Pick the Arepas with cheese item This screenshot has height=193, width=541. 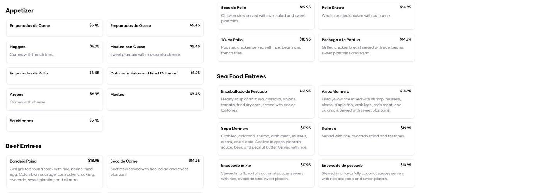point(54,100)
